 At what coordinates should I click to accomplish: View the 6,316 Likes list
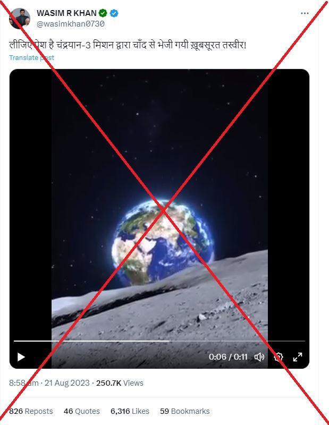[130, 411]
